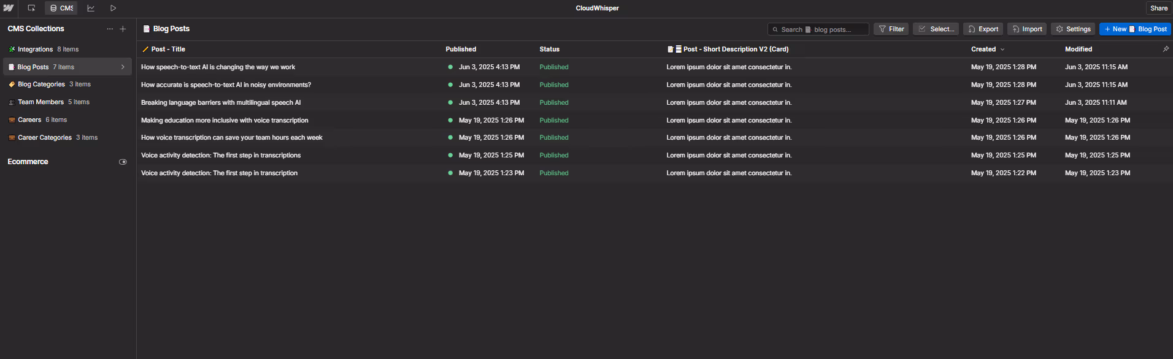The width and height of the screenshot is (1173, 359).
Task: Sort by Status column header
Action: coord(549,49)
